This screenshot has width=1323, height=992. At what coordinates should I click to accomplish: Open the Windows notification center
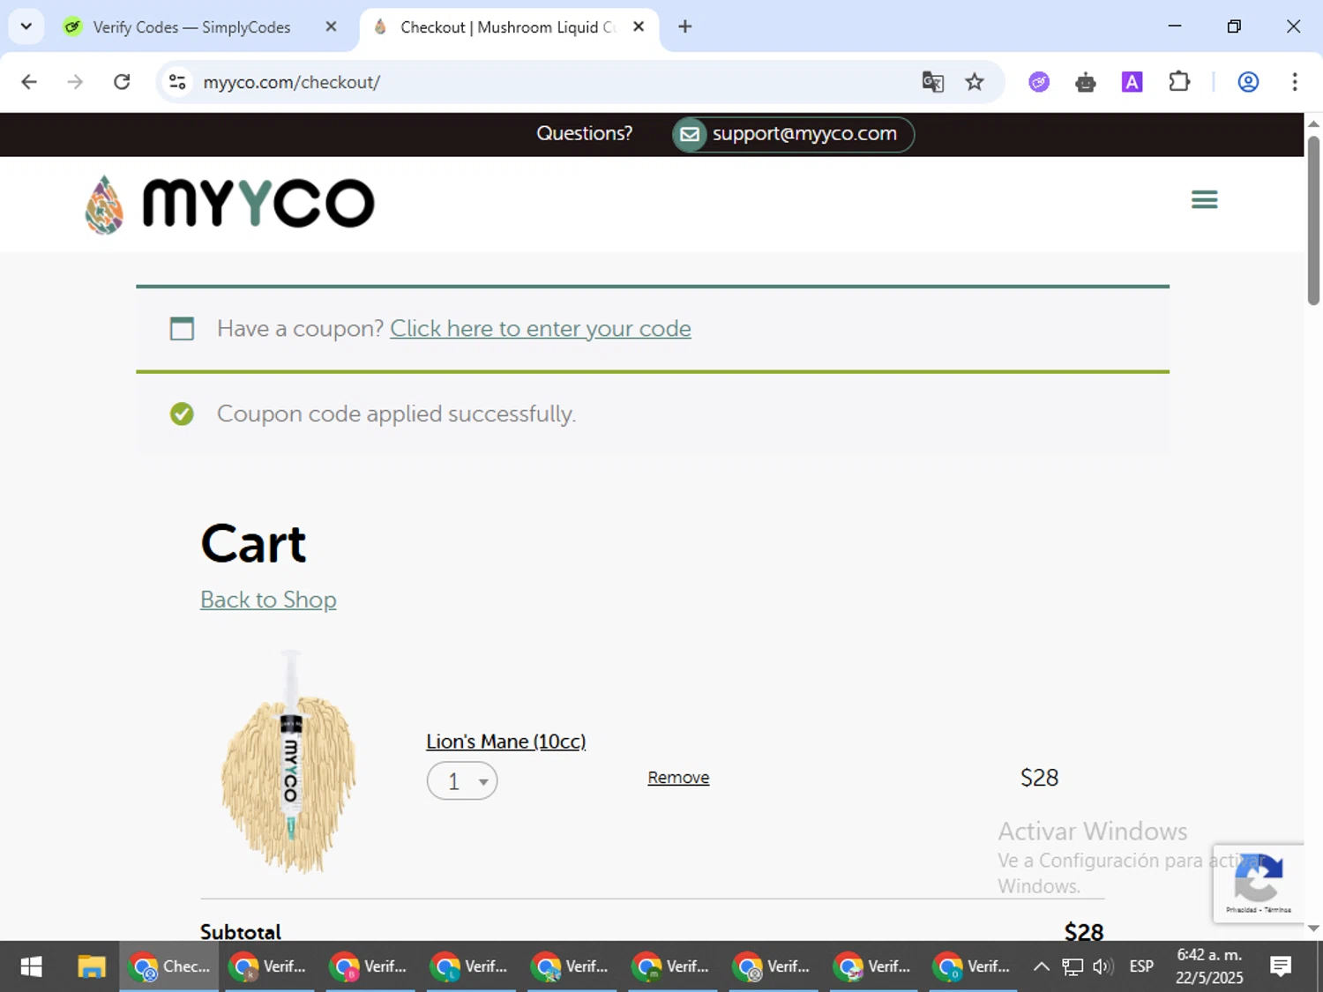click(1281, 966)
